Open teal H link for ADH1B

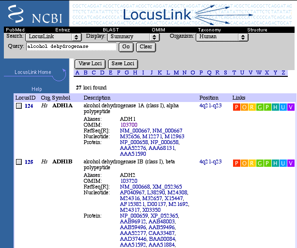point(275,163)
